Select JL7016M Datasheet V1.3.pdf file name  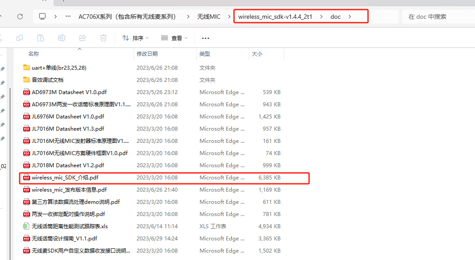coord(68,129)
